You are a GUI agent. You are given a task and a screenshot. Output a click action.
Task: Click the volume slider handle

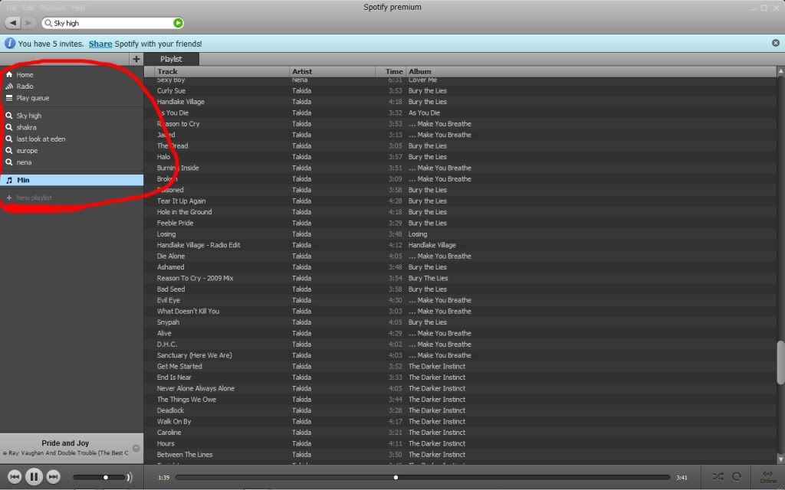[x=106, y=478]
